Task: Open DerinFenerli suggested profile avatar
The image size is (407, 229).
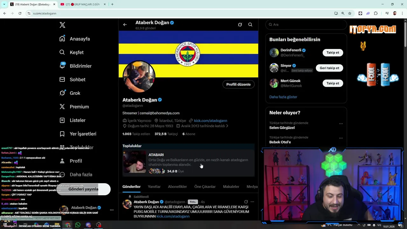Action: 274,52
